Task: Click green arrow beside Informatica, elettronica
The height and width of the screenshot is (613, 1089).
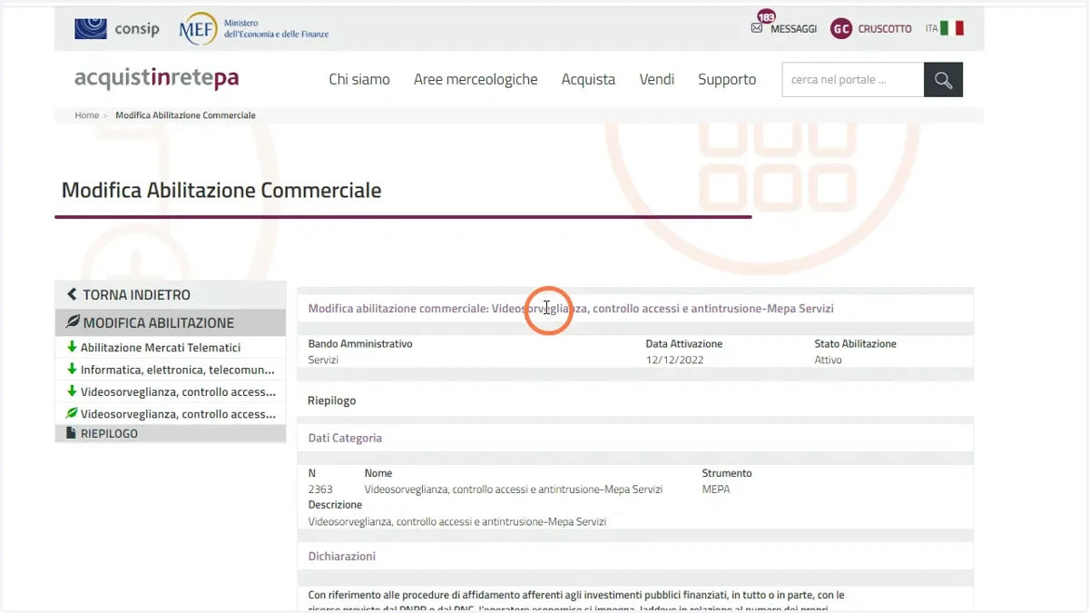Action: 72,370
